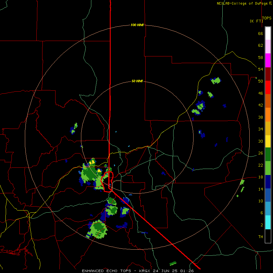Click the light pink 62 kft legend swatch
Viewport: 273px width, 273px height.
[x=268, y=47]
